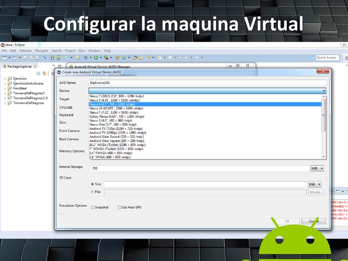Viewport: 348px width, 261px height.
Task: Click the Last Edit Location icon
Action: 180,58
